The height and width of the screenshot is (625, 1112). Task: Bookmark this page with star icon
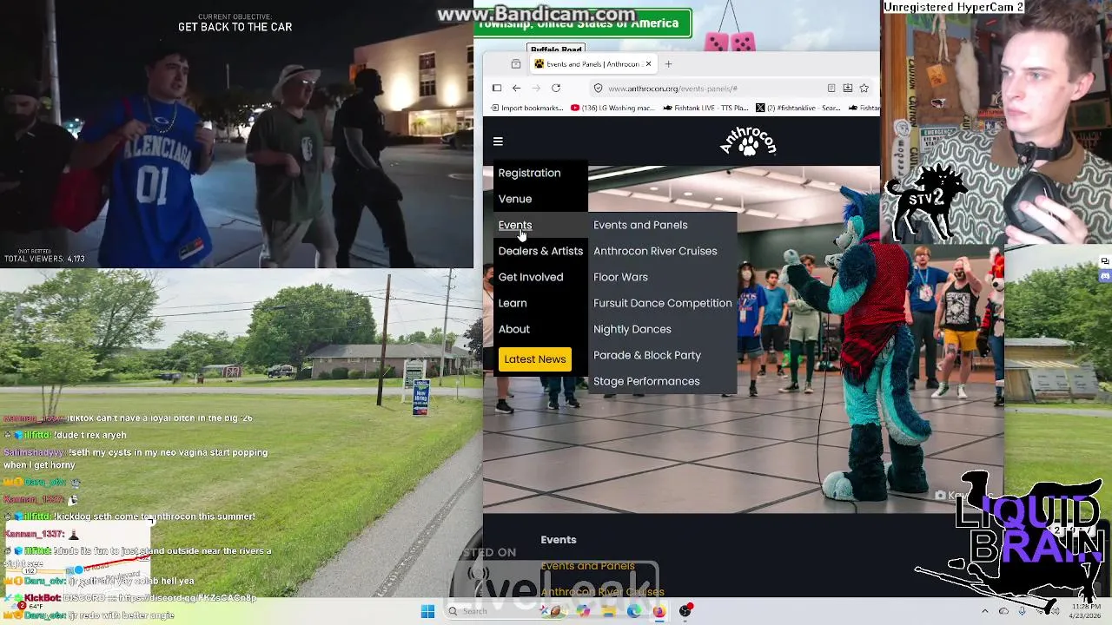click(x=864, y=88)
